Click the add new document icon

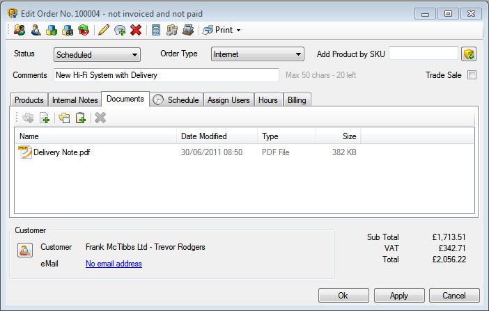(45, 118)
